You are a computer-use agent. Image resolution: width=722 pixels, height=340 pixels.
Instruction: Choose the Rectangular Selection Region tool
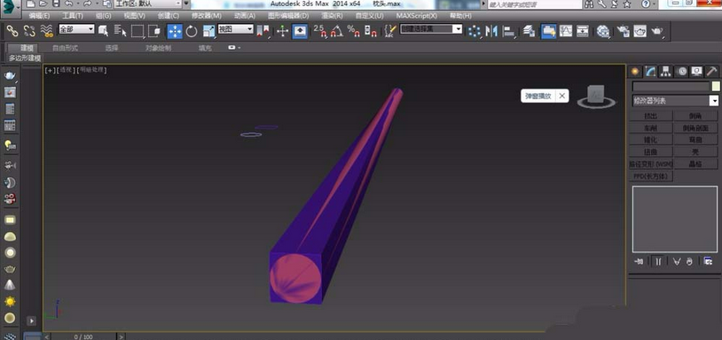(x=137, y=31)
